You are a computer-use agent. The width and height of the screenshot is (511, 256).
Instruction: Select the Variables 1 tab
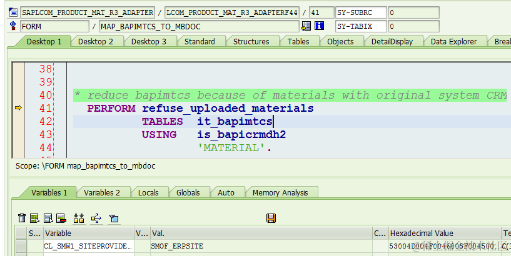(49, 192)
